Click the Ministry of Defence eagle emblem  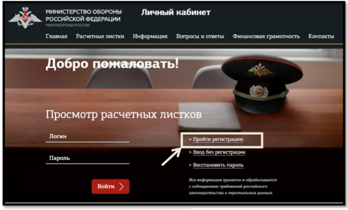coord(25,17)
